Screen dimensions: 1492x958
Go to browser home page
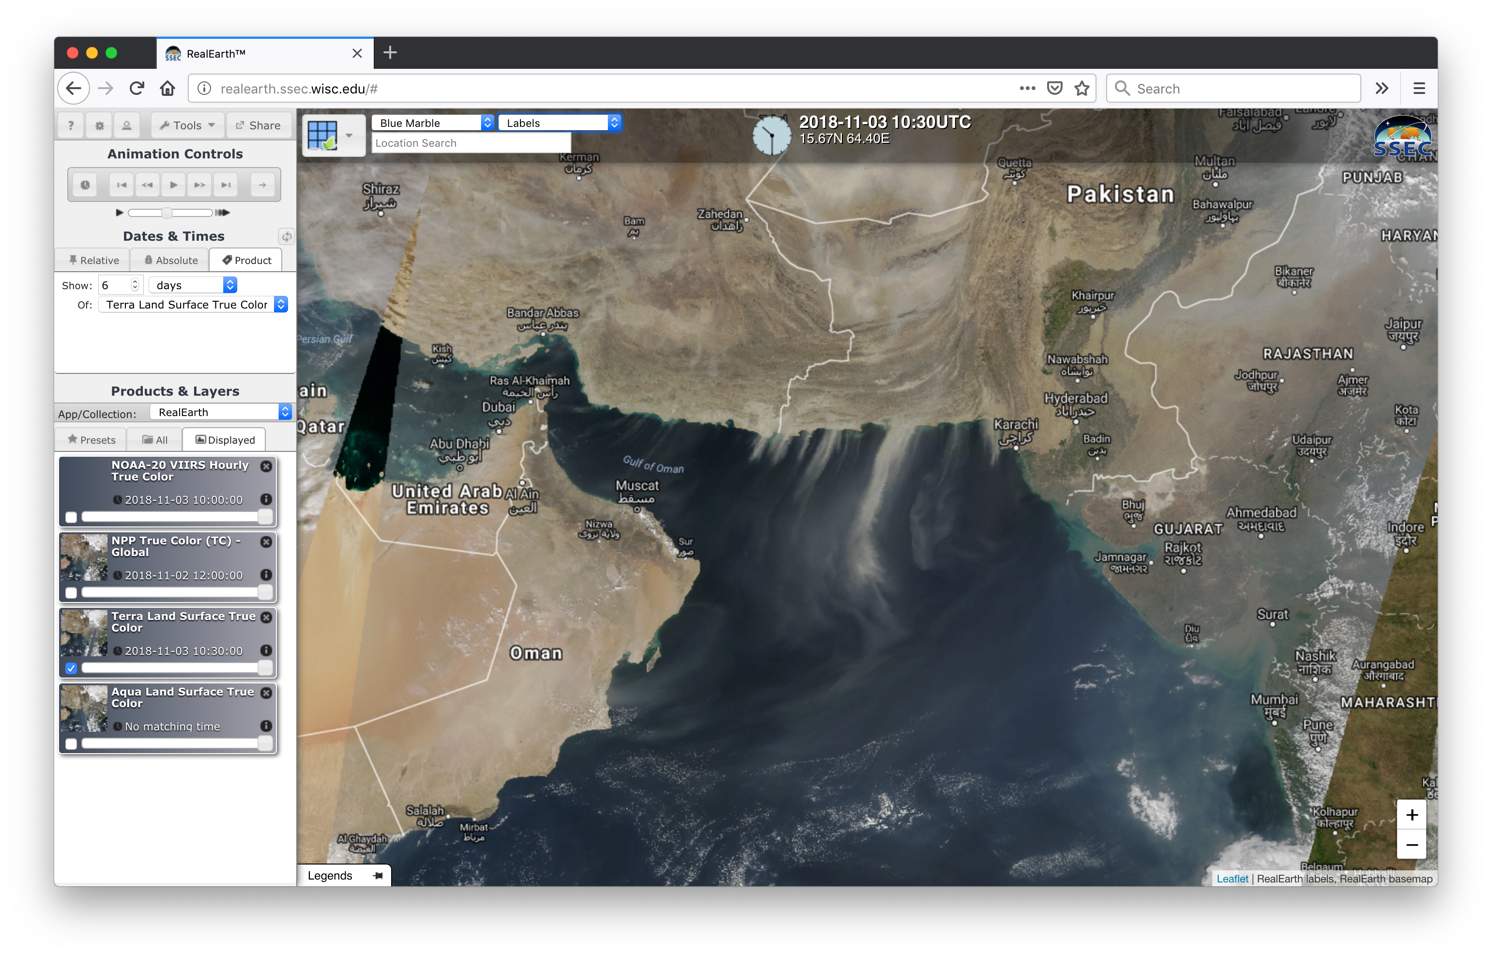coord(167,88)
